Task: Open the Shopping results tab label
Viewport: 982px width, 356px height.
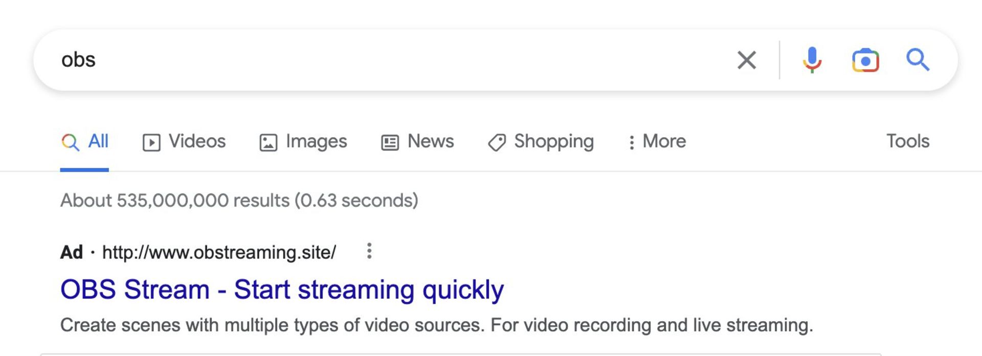Action: (553, 141)
